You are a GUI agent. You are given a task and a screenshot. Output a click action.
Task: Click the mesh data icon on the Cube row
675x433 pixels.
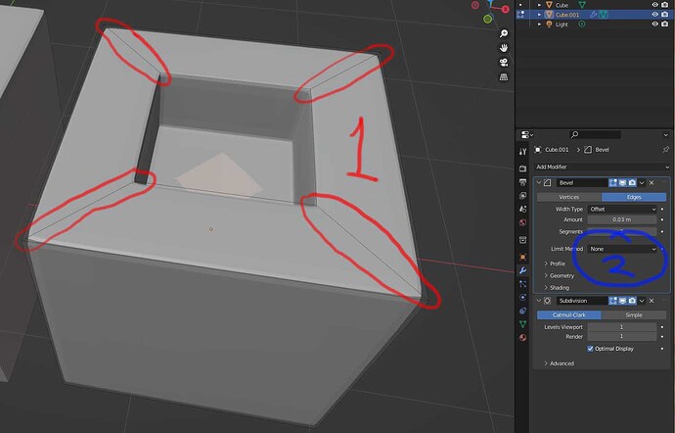click(x=582, y=5)
